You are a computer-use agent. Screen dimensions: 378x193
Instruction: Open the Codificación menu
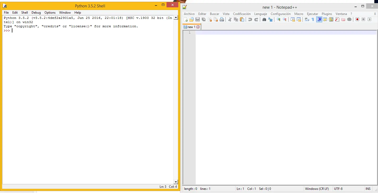(x=242, y=14)
